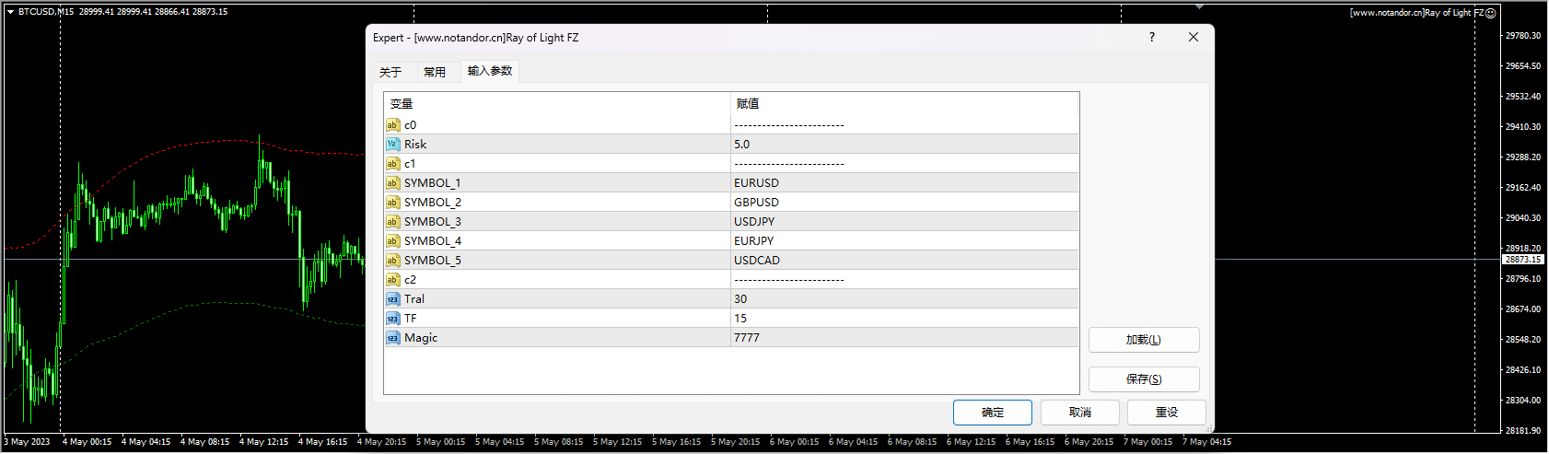Switch to the 常用 tab
Viewport: 1549px width, 454px height.
tap(435, 72)
